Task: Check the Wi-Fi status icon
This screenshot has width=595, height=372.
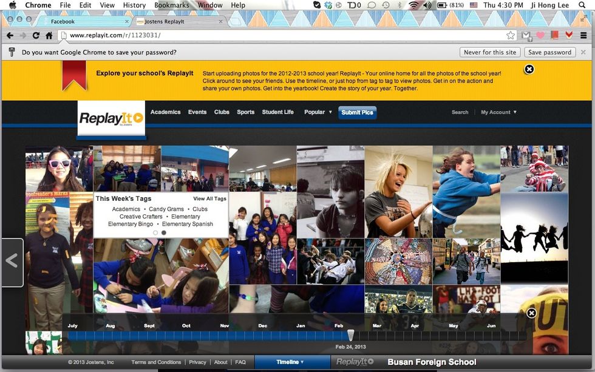Action: [x=413, y=5]
